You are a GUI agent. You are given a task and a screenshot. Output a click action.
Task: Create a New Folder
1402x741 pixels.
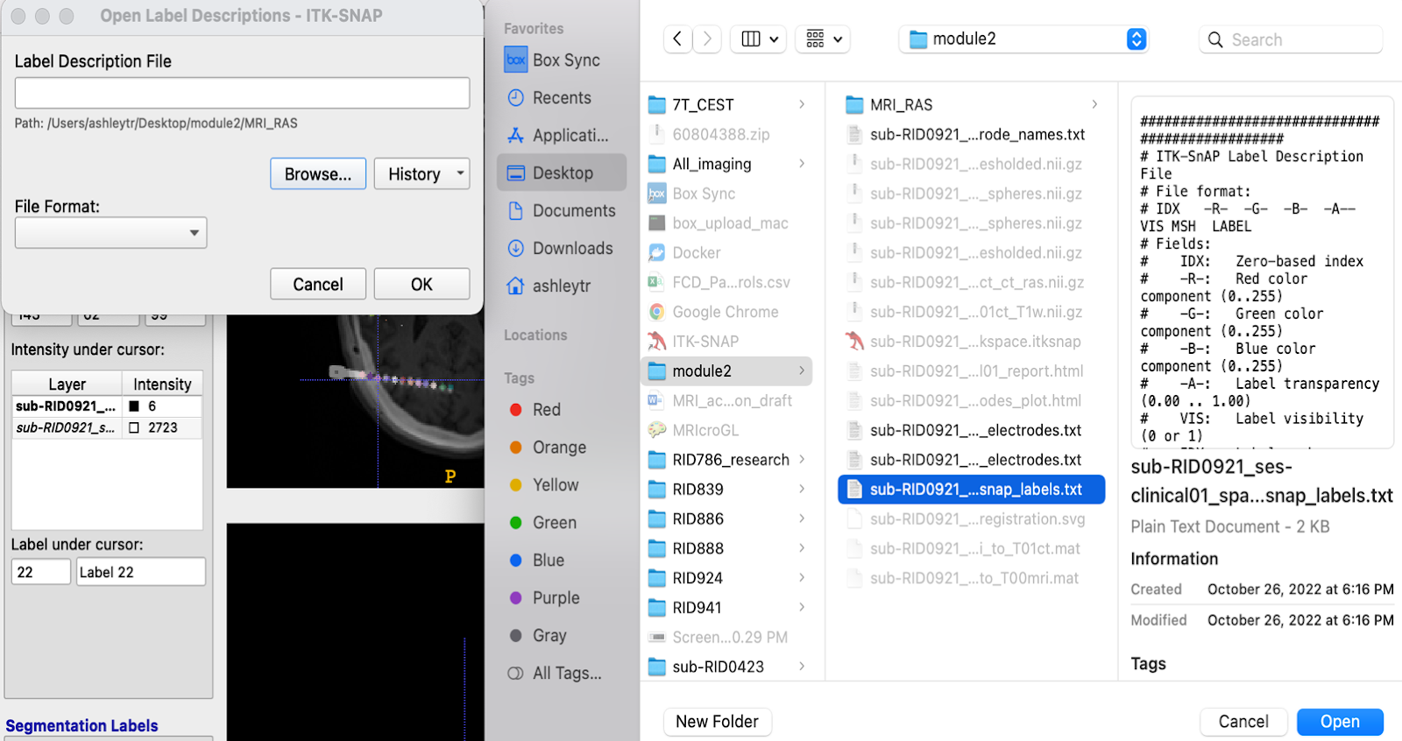[x=717, y=722]
